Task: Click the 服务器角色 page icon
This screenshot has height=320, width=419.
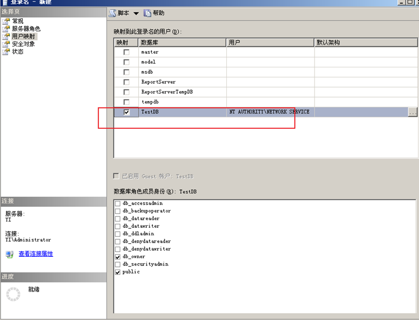Action: 6,29
